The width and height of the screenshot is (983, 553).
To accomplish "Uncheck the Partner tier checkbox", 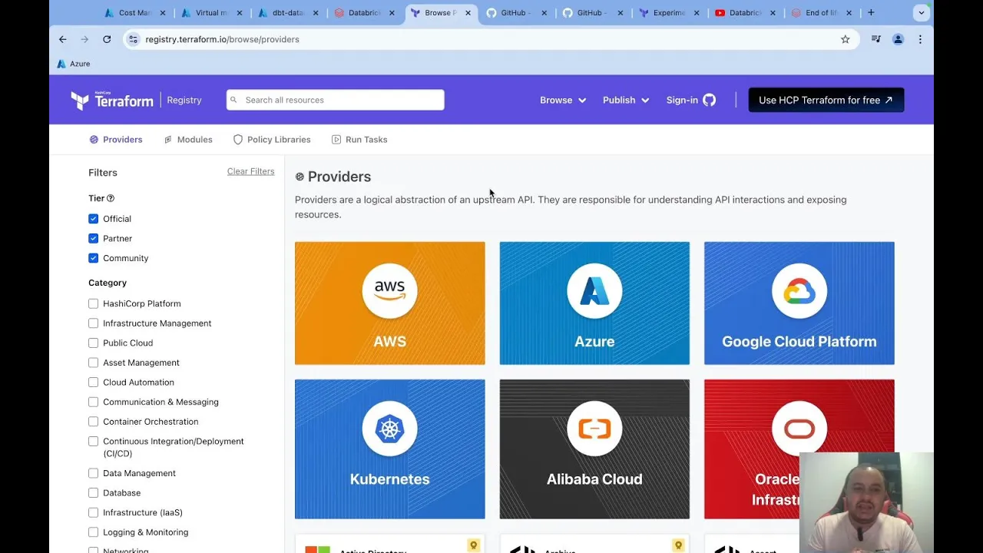I will [x=93, y=239].
